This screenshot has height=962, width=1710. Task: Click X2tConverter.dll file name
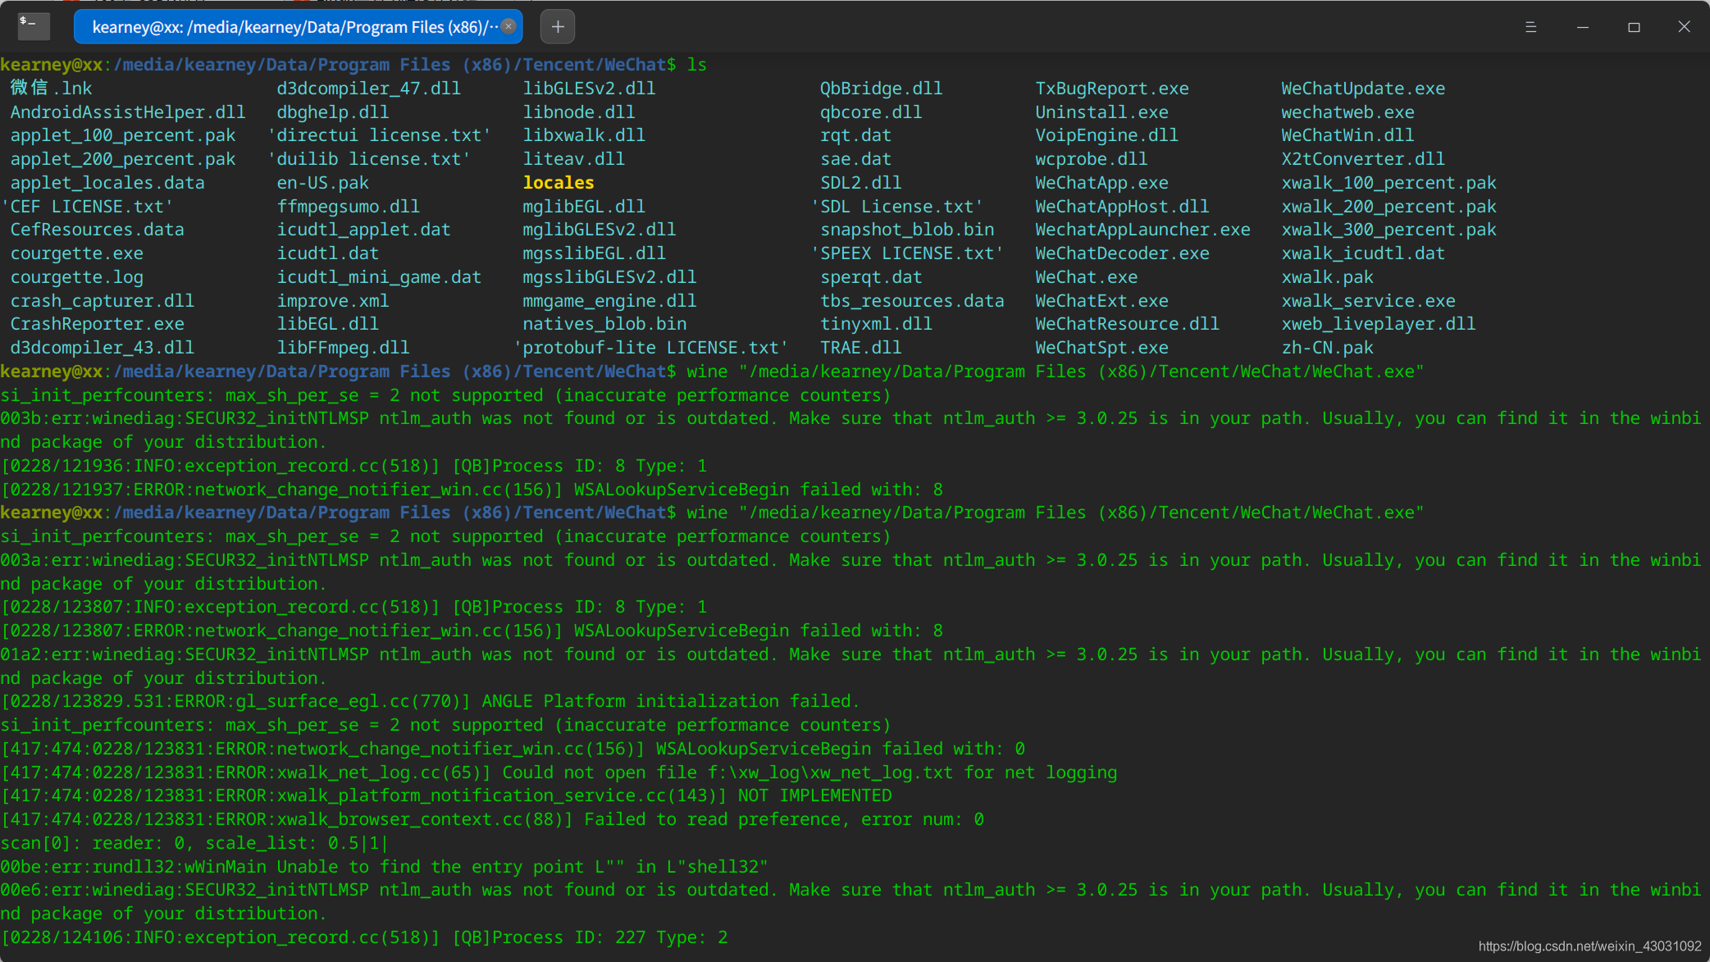[x=1363, y=159]
